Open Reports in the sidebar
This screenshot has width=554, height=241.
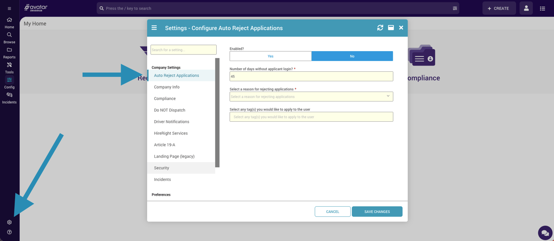9,53
